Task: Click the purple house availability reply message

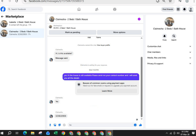Action: tap(101, 77)
